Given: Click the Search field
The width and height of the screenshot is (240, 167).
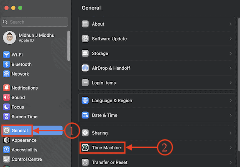Looking at the screenshot, I should pyautogui.click(x=34, y=22).
